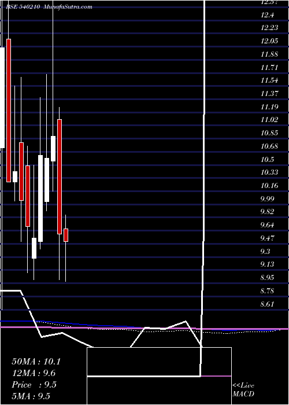Click the 11.37 price axis label
289x405 pixels.
click(270, 94)
